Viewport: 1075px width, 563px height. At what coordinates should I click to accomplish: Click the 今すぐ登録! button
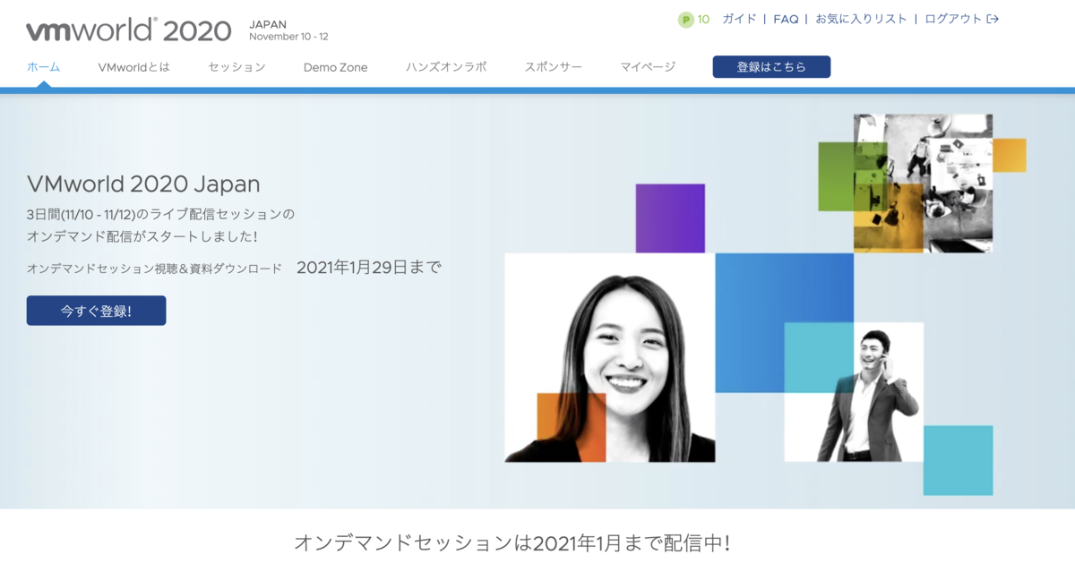(96, 311)
